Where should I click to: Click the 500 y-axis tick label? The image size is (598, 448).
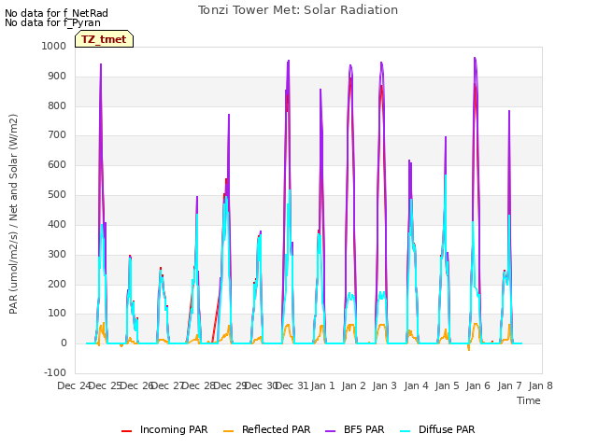pos(57,195)
